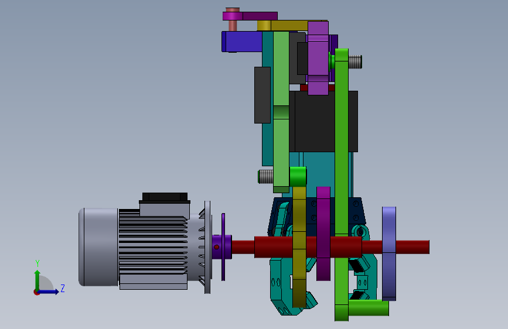Click the purple block at upper right
Viewport: 508px width, 329px height.
(318, 58)
